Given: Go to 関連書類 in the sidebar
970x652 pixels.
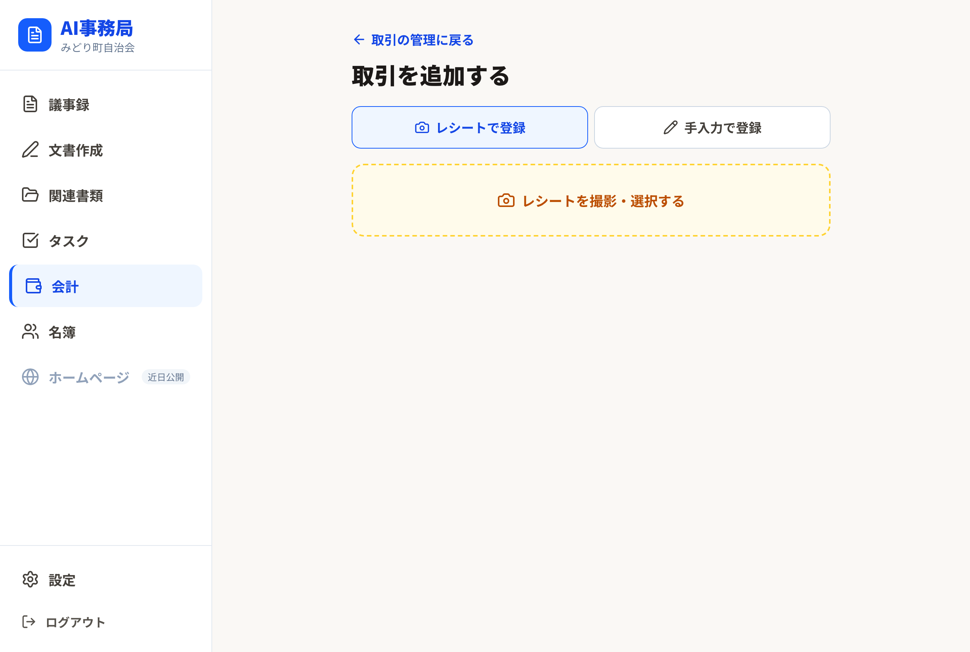Looking at the screenshot, I should [106, 196].
